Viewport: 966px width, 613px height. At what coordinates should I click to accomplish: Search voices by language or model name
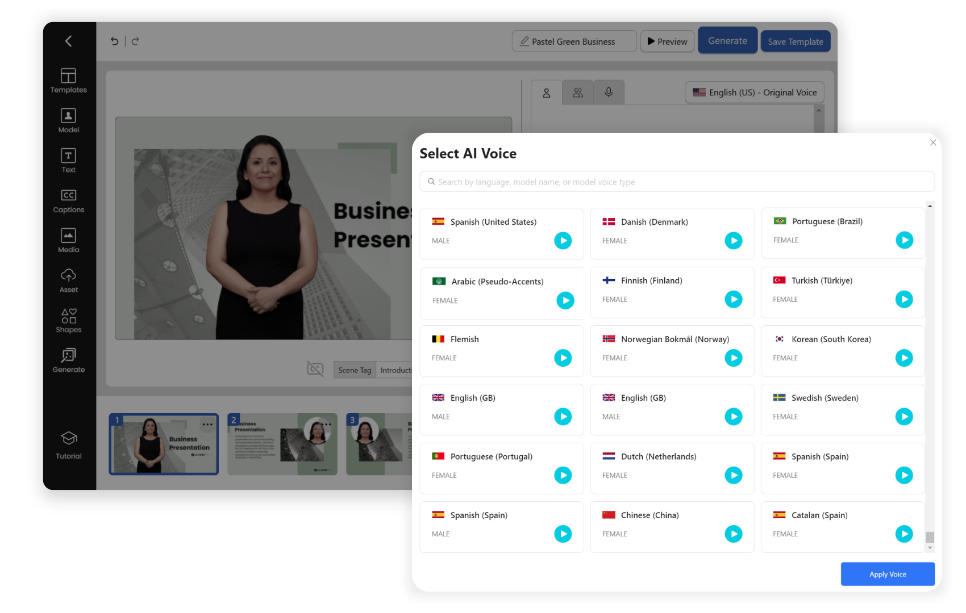pyautogui.click(x=677, y=182)
